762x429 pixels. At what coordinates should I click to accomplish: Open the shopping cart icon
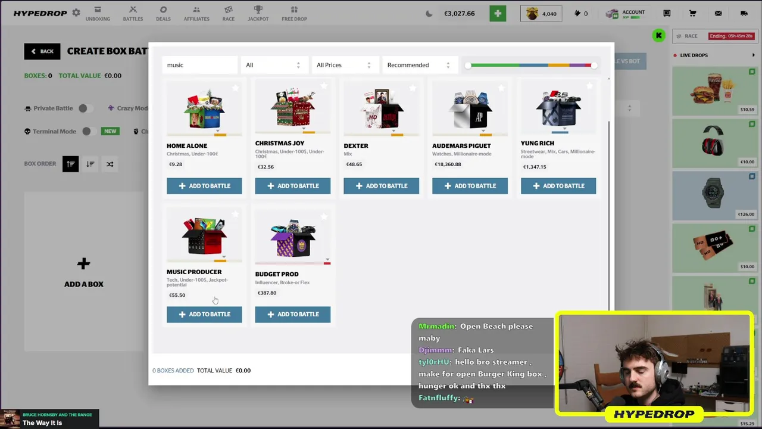pyautogui.click(x=692, y=13)
